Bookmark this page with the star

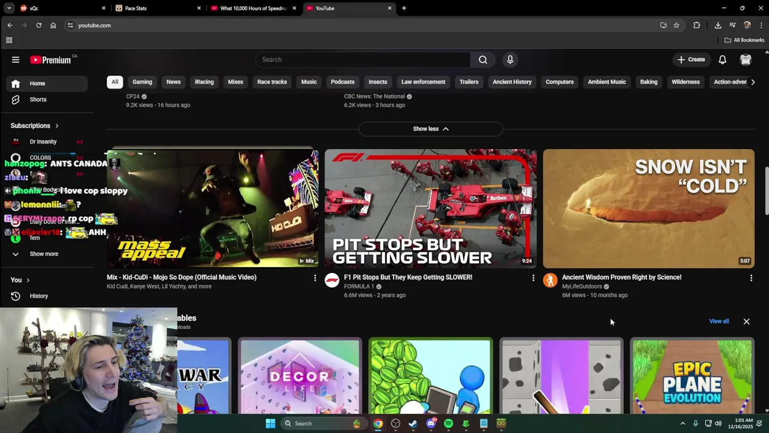(x=676, y=25)
